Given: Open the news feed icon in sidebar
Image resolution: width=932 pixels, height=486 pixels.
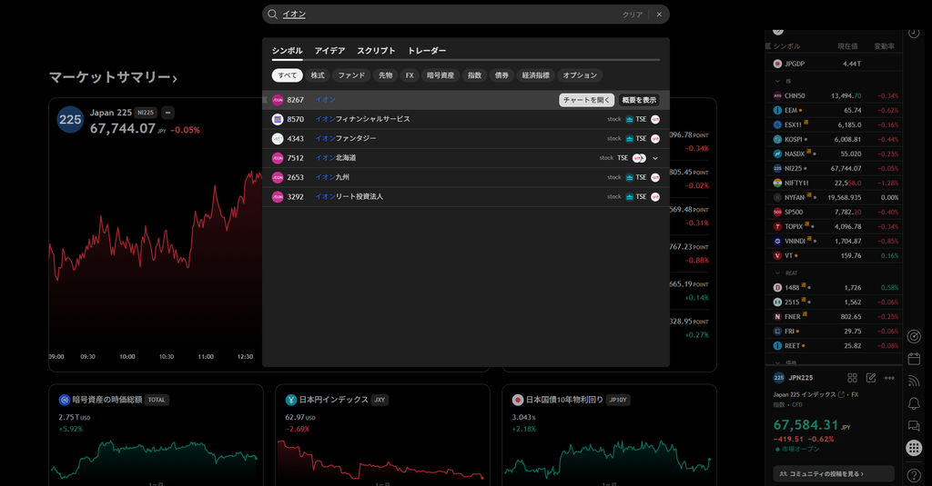Looking at the screenshot, I should tap(914, 381).
